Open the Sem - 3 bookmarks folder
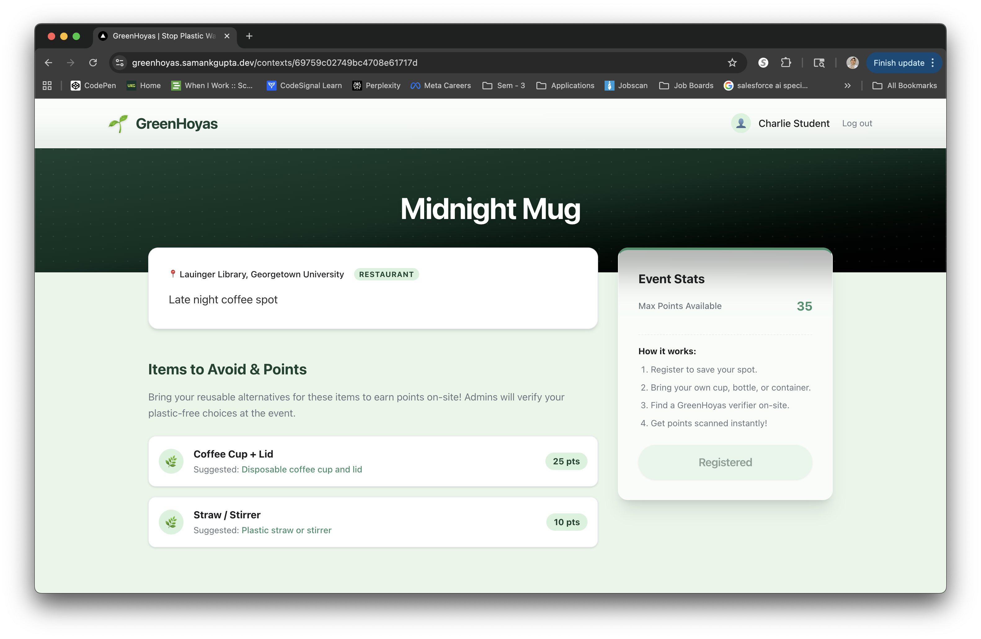Screen dimensions: 981x639 pos(504,85)
